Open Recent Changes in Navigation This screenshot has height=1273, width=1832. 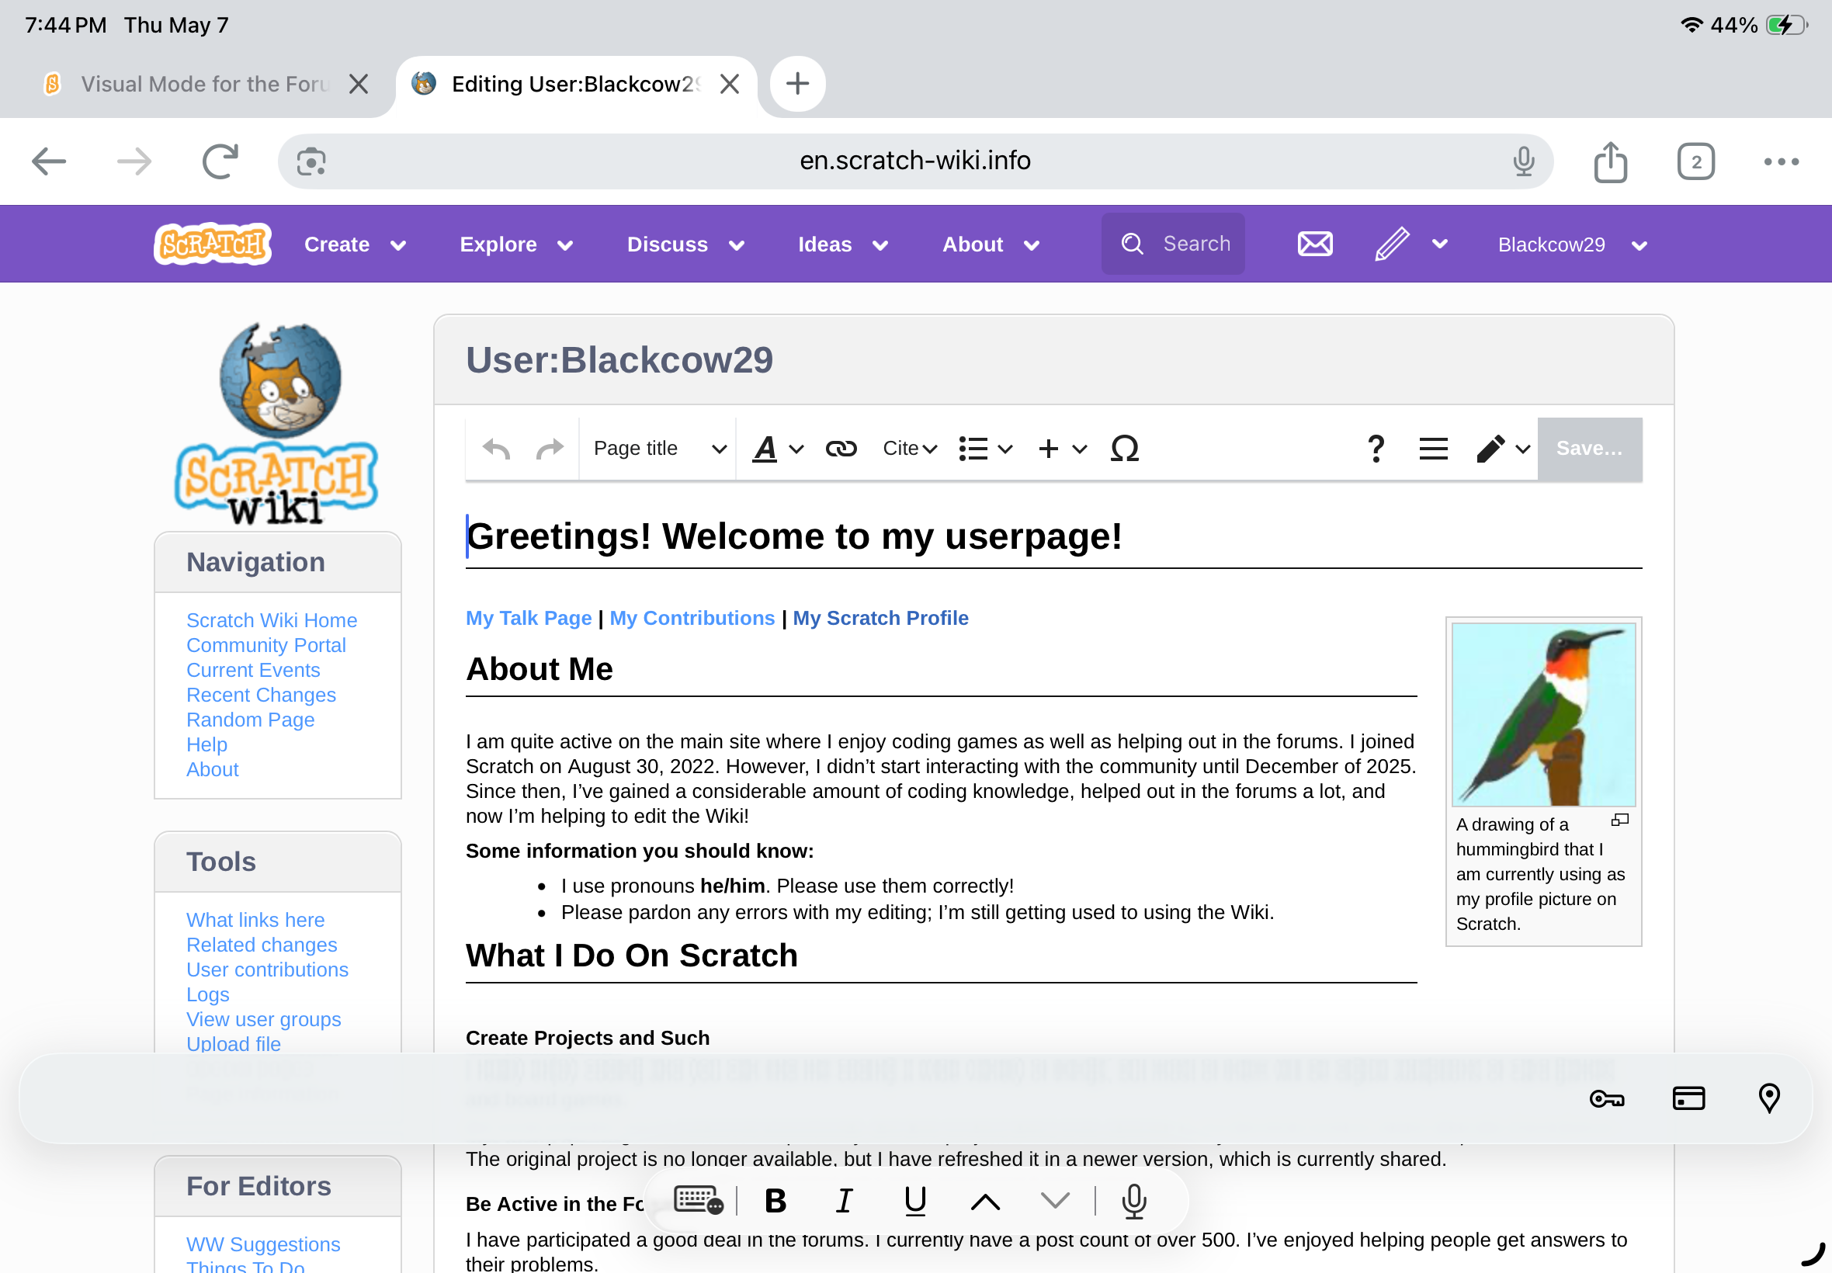click(261, 695)
